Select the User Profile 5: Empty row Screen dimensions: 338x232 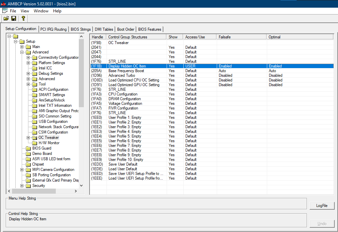[212, 136]
